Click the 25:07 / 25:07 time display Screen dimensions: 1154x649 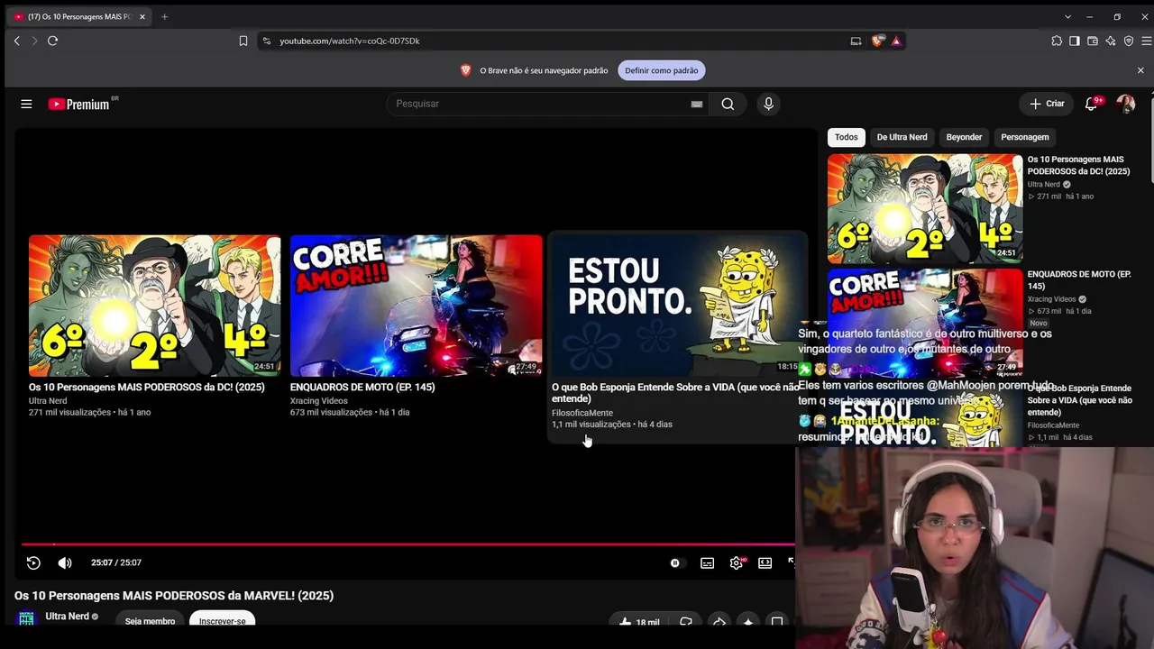[x=116, y=562]
